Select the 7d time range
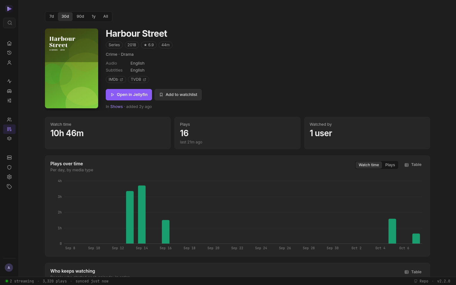The width and height of the screenshot is (456, 285). (x=52, y=16)
